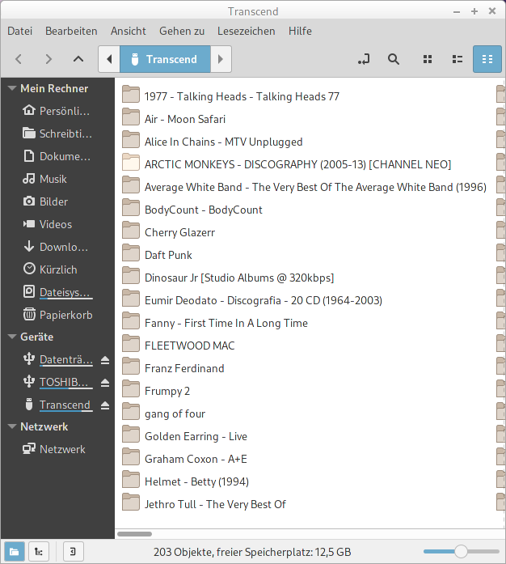The height and width of the screenshot is (564, 506).
Task: Go up to the parent folder
Action: point(78,59)
